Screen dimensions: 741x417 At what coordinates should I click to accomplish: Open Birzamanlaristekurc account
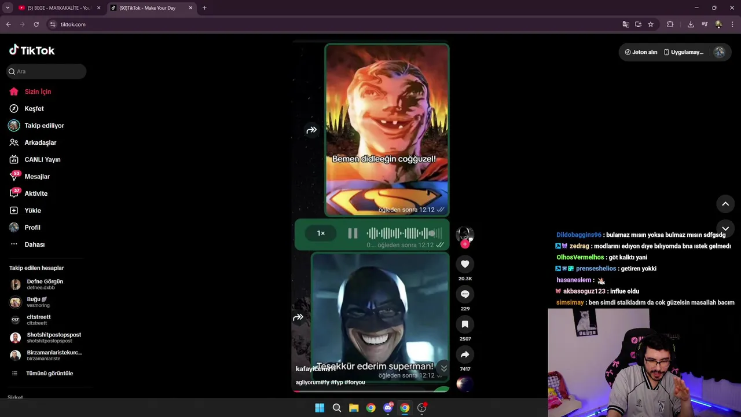(x=54, y=355)
